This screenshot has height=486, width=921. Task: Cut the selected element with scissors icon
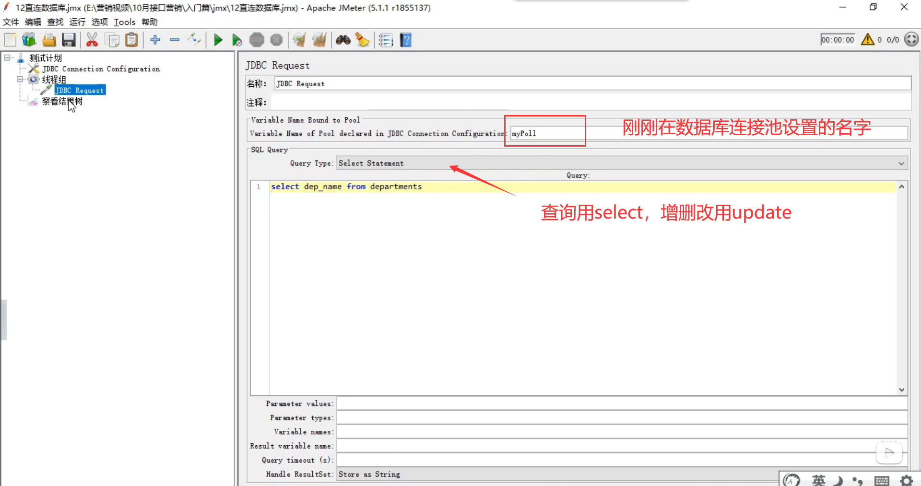(x=92, y=40)
